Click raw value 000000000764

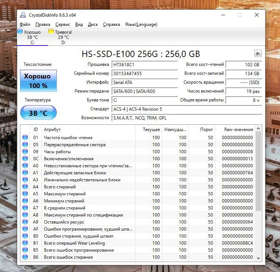tap(237, 173)
